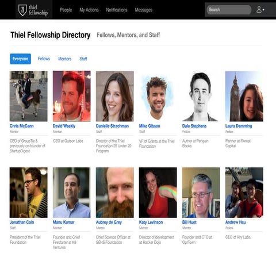Open Andrew Hsu's profile photo
This screenshot has width=276, height=276.
coord(244,193)
